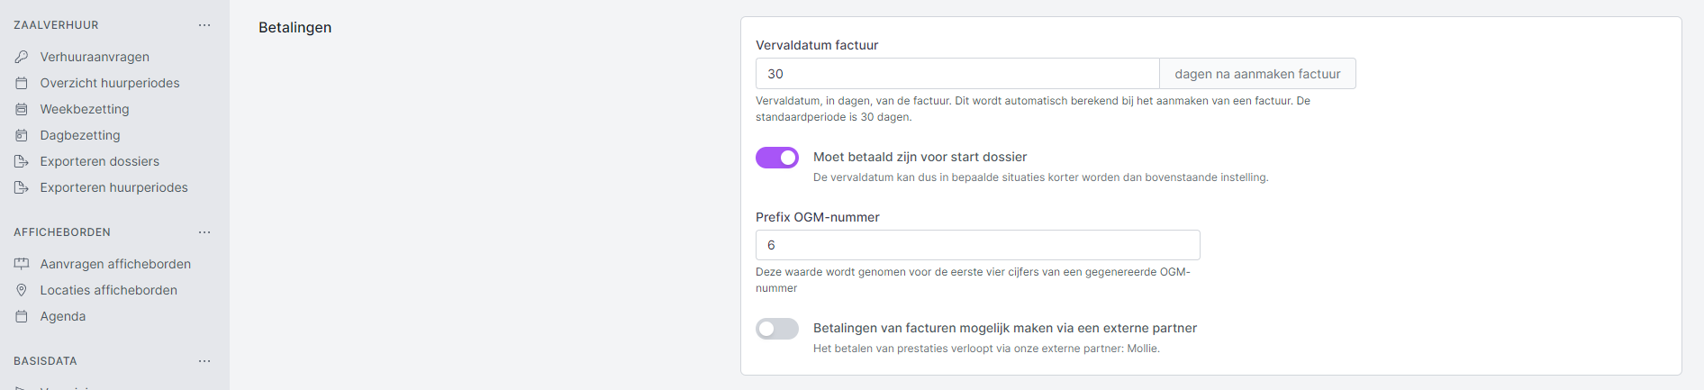Screen dimensions: 1704x390
Task: Open the Zaalverhuur section options menu
Action: pyautogui.click(x=204, y=25)
